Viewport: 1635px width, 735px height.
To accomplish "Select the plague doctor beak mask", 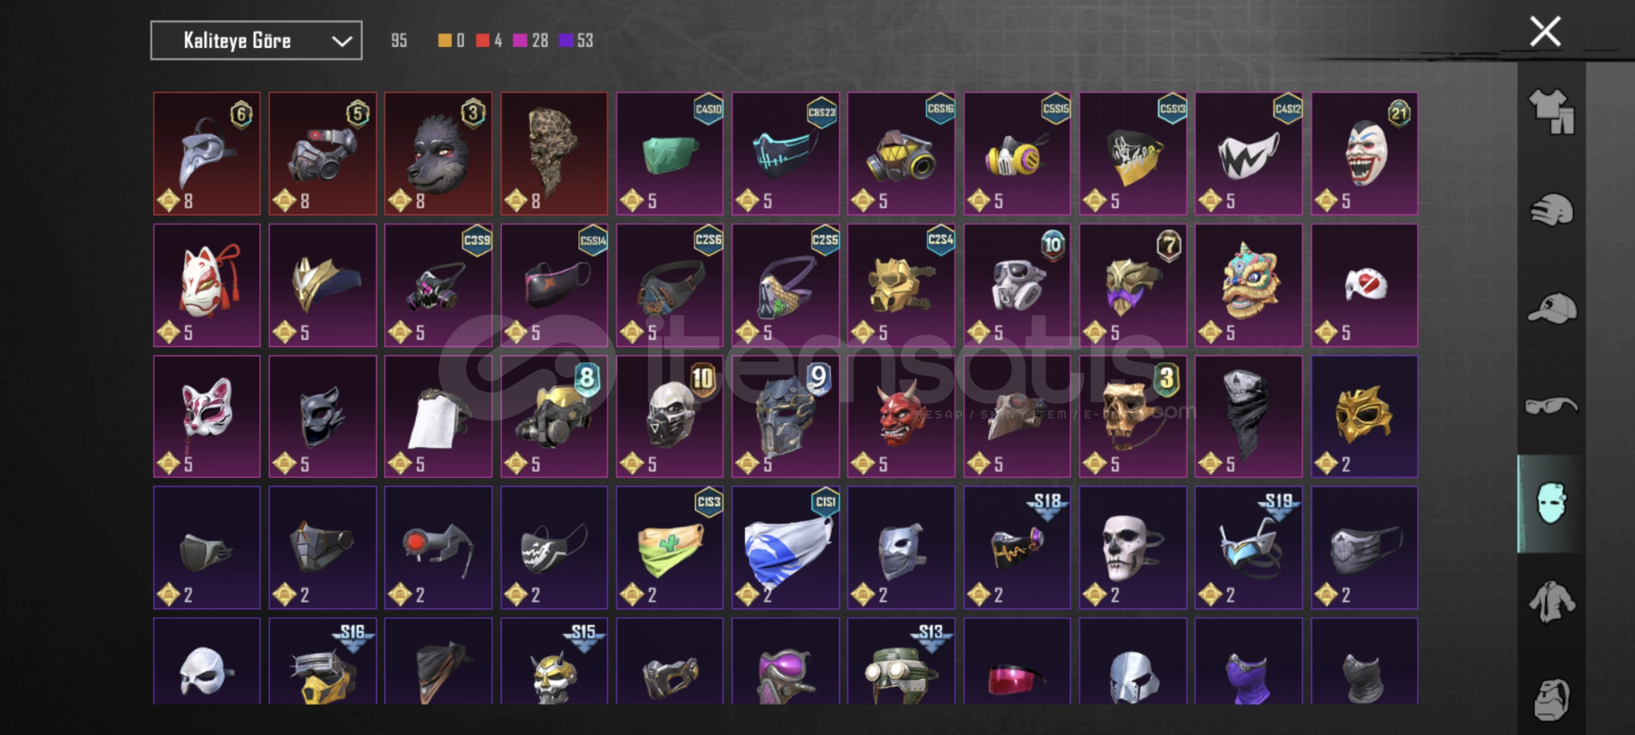I will tap(206, 154).
